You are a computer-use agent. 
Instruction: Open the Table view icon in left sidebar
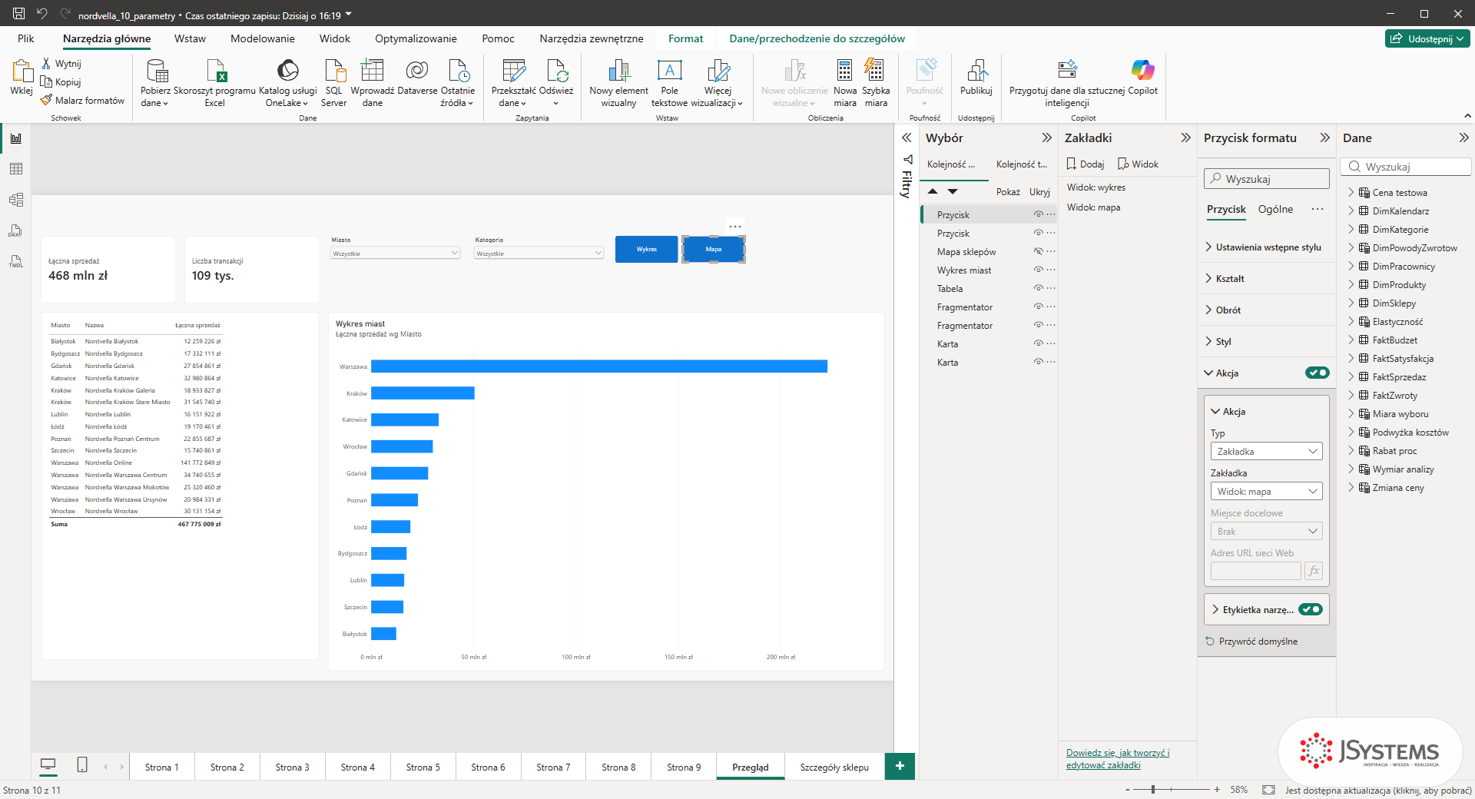pyautogui.click(x=16, y=169)
